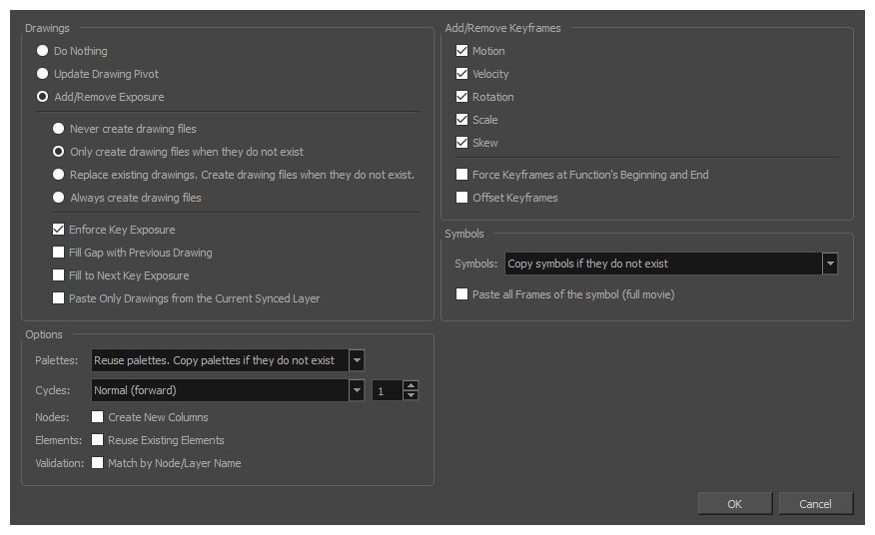Open the Cycles type dropdown
This screenshot has height=535, width=875.
coord(357,390)
